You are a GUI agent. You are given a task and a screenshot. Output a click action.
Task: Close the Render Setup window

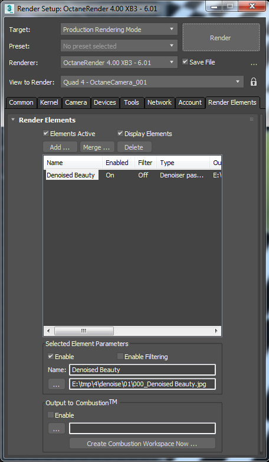click(x=251, y=6)
